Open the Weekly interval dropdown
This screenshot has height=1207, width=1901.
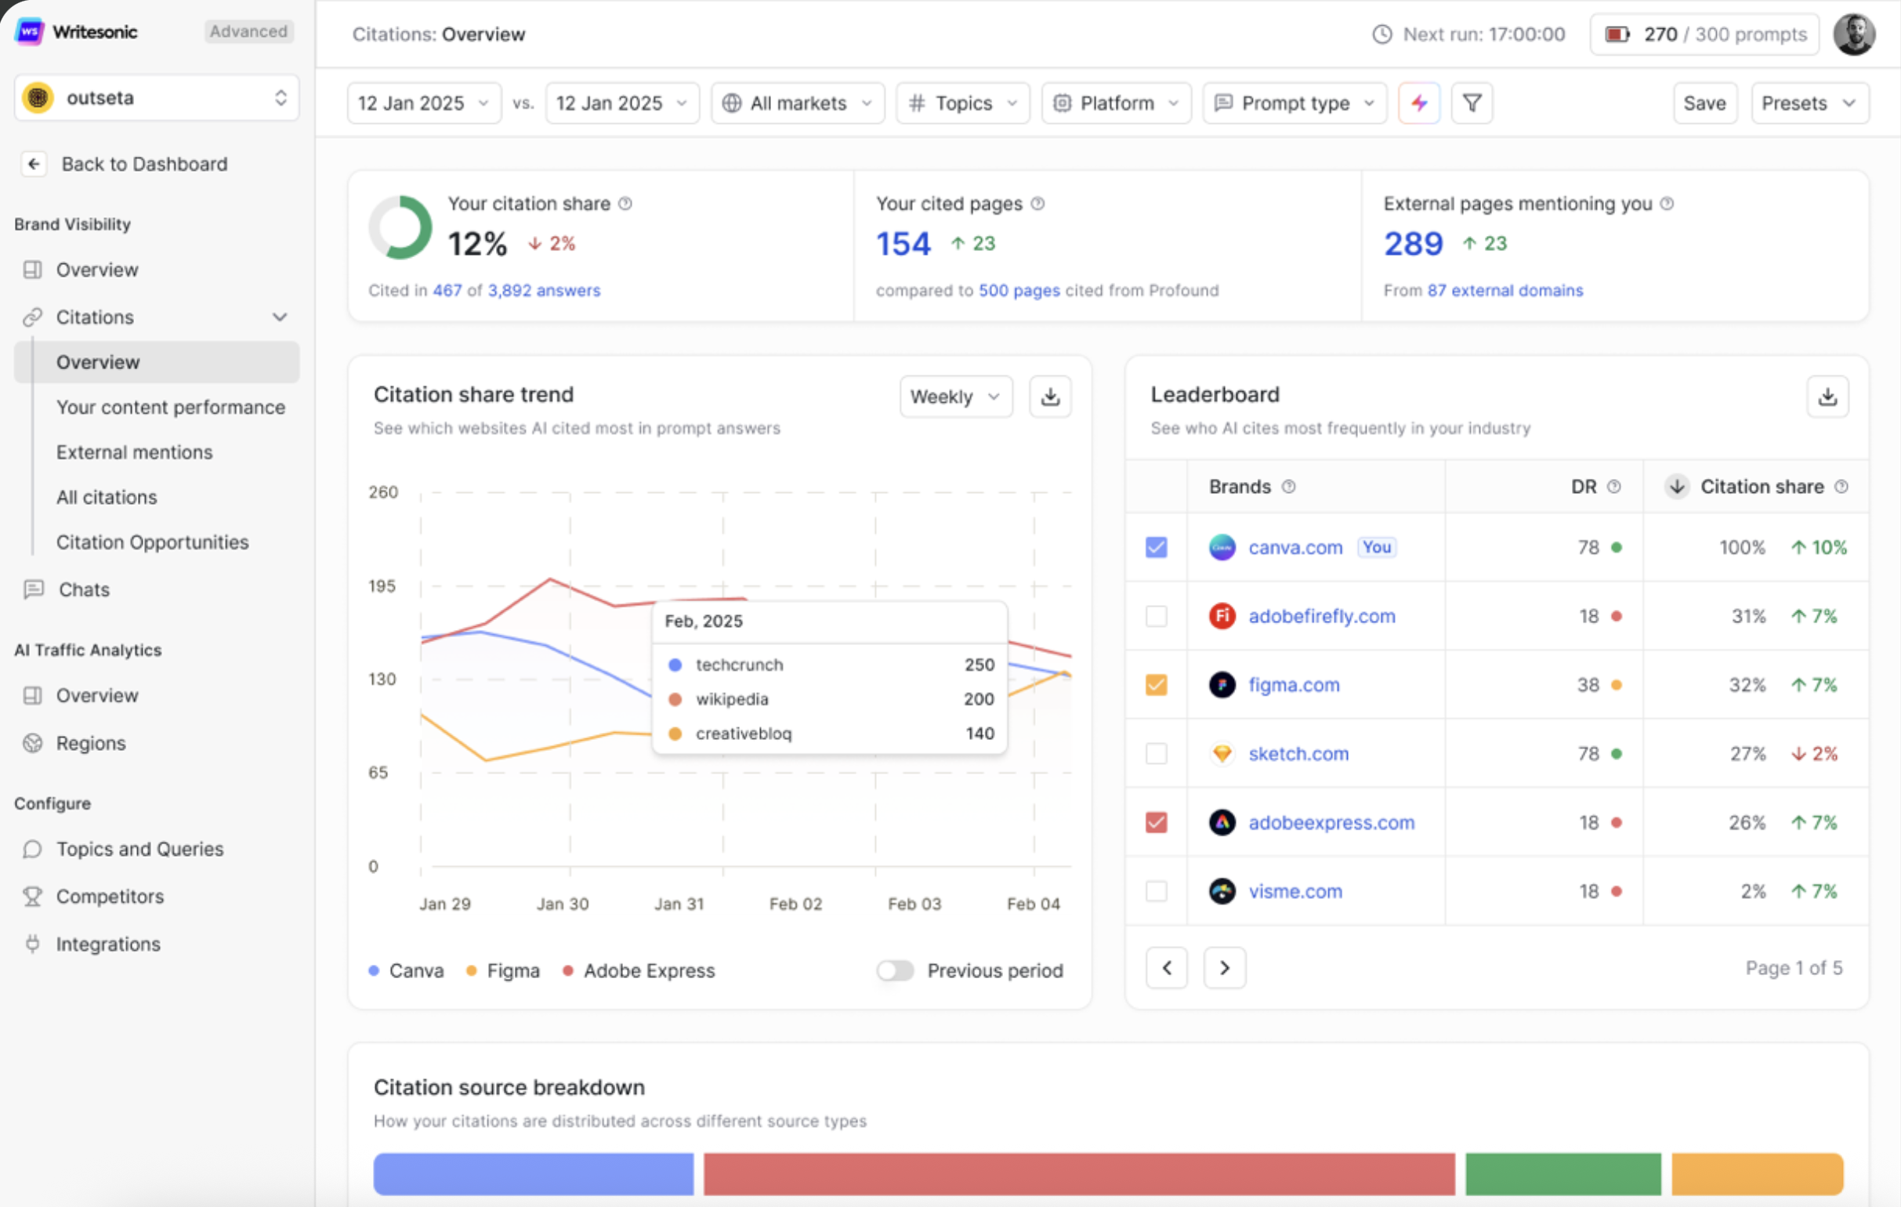(955, 397)
